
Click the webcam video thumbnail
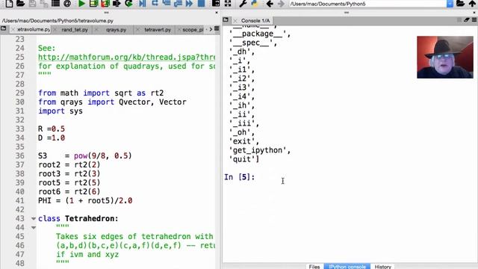(x=445, y=58)
